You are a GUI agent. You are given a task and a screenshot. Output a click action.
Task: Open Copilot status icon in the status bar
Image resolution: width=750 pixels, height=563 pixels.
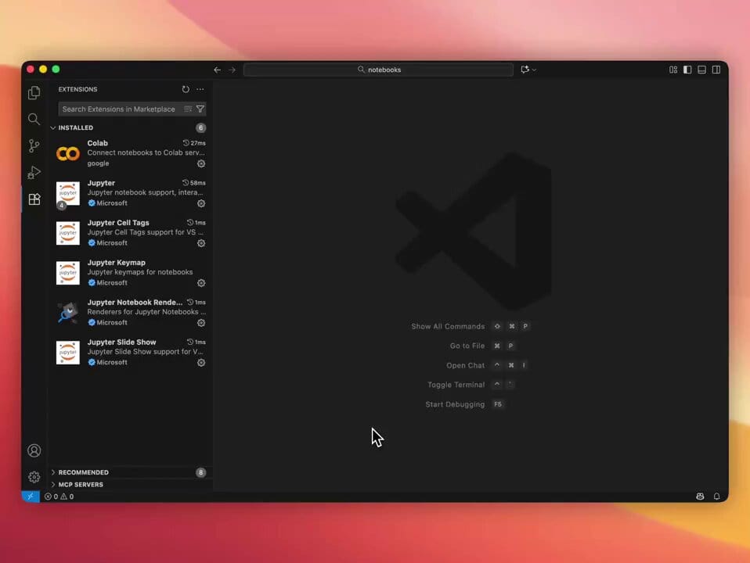tap(700, 497)
